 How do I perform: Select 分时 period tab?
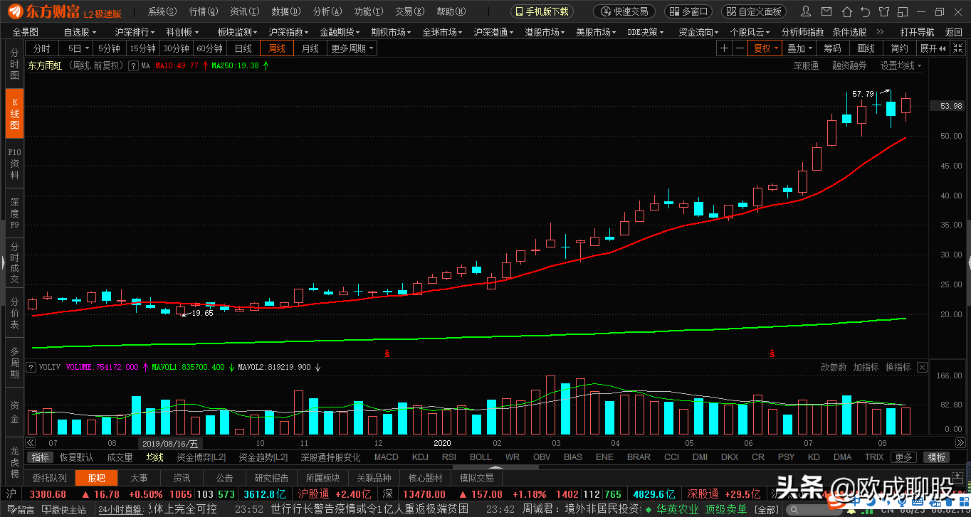tap(43, 48)
